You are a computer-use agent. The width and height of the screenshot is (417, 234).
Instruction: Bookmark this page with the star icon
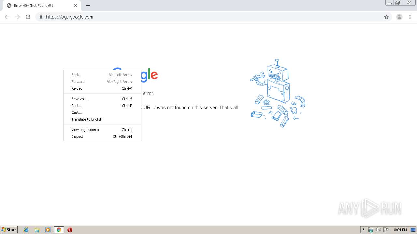386,17
